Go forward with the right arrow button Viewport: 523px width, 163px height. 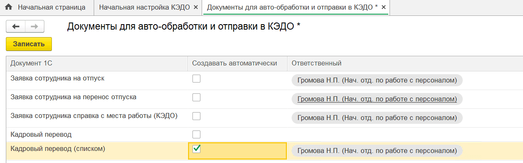35,27
